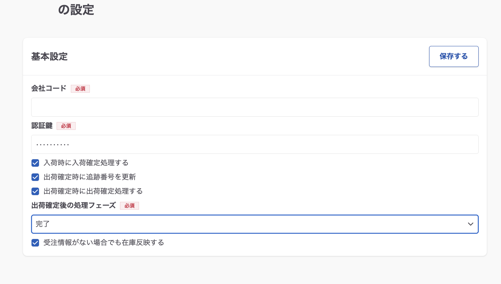501x284 pixels.
Task: Click the 認証鍵 field label
Action: point(42,126)
